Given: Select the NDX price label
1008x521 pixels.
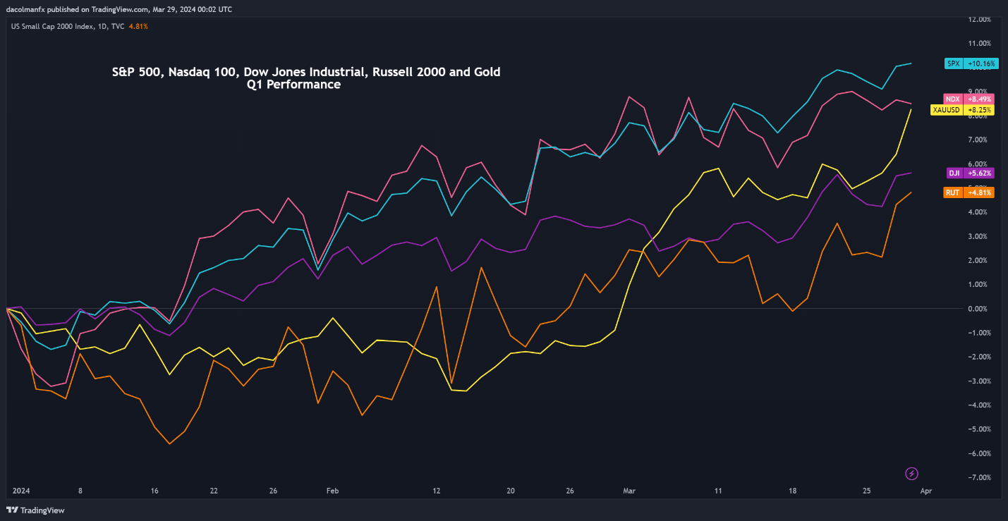Looking at the screenshot, I should pyautogui.click(x=968, y=99).
